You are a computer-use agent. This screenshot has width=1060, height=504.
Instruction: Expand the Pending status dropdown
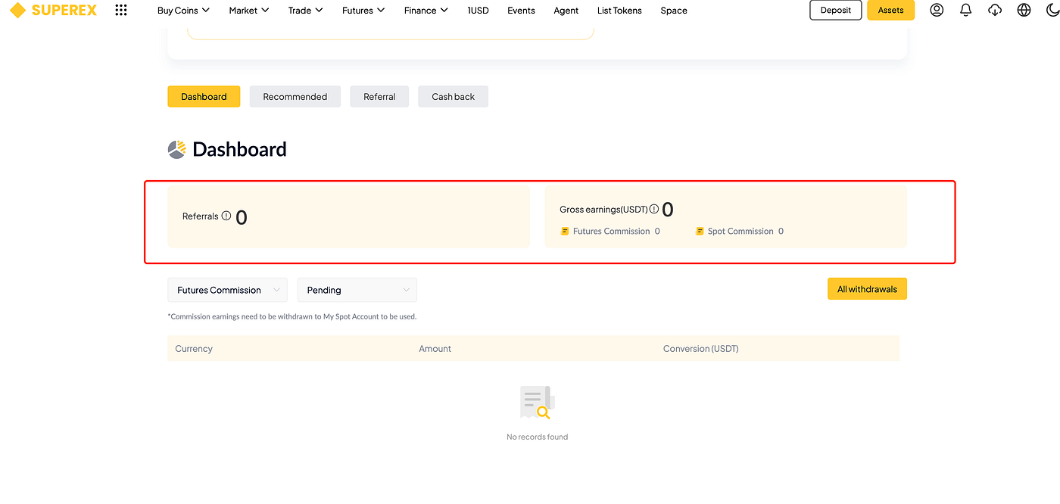[x=357, y=290]
